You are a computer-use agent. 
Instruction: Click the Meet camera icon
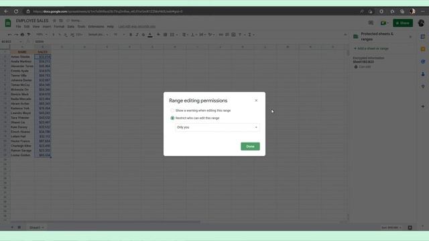tap(383, 23)
